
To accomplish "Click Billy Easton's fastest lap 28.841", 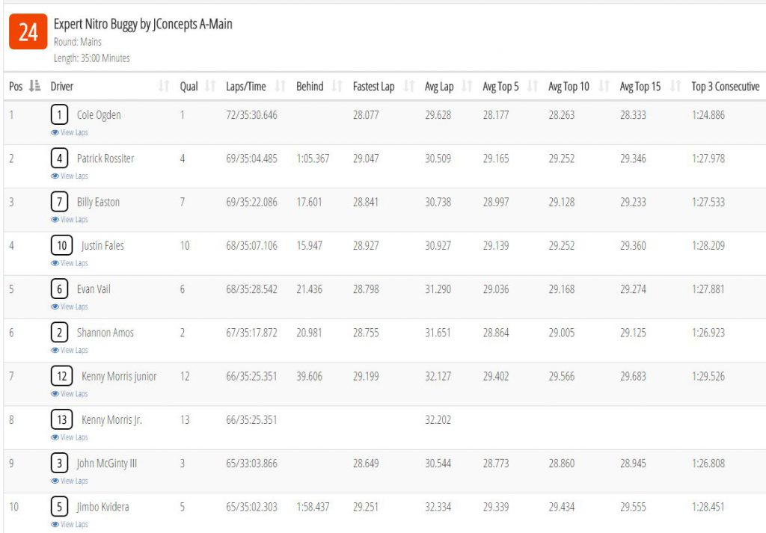I will 366,202.
